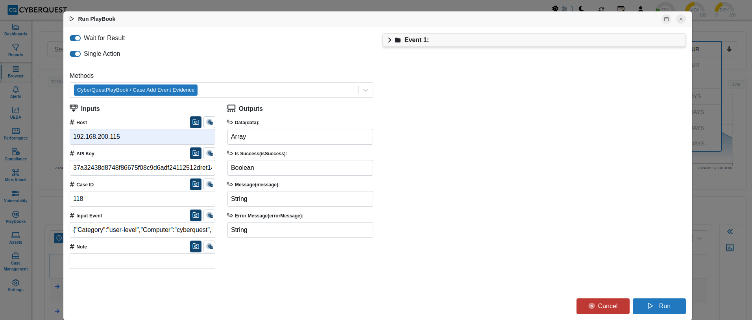
Task: Open Performance in the sidebar
Action: coord(16,134)
